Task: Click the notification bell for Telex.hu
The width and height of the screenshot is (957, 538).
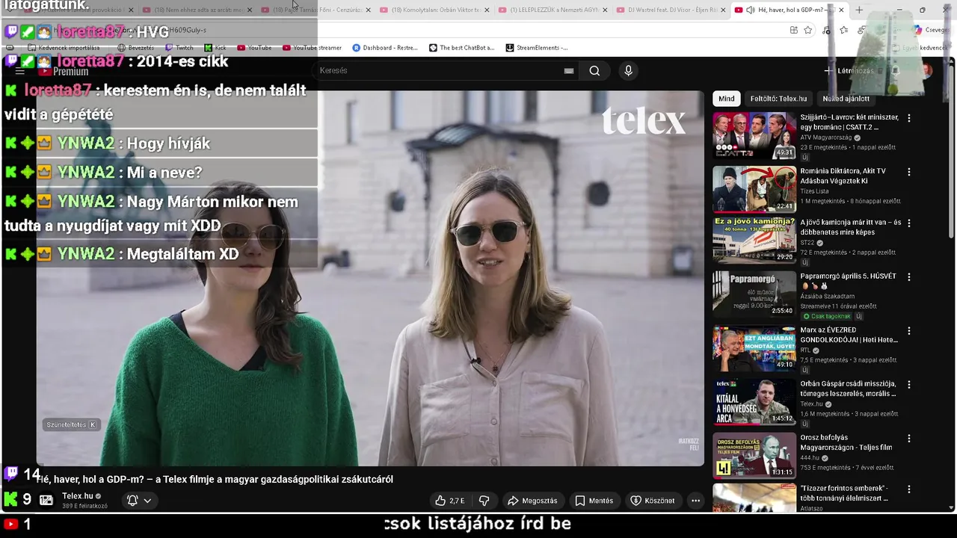Action: (x=132, y=501)
